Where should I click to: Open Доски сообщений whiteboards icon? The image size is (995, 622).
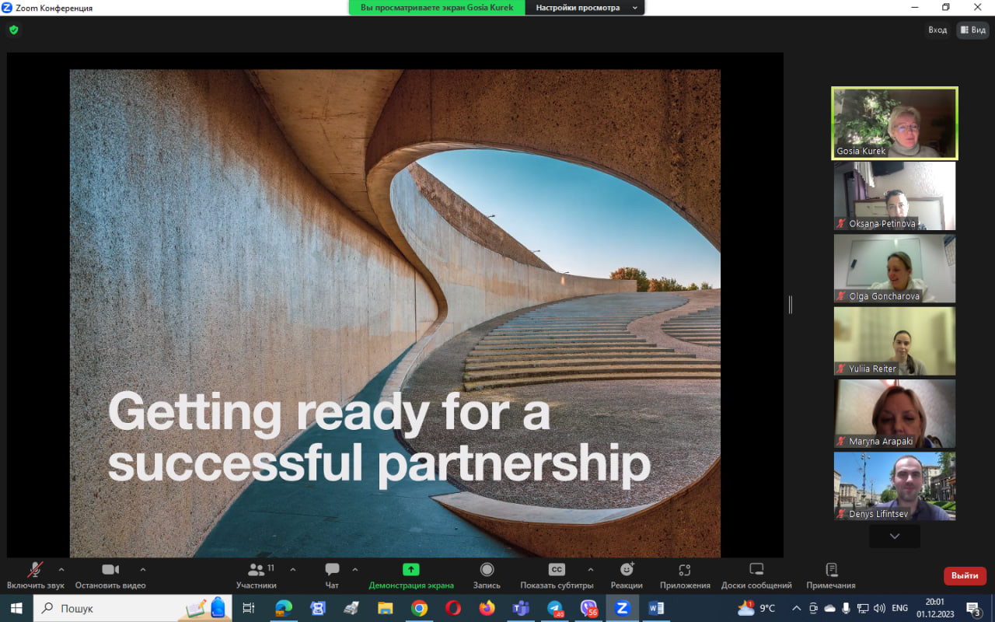coord(756,570)
